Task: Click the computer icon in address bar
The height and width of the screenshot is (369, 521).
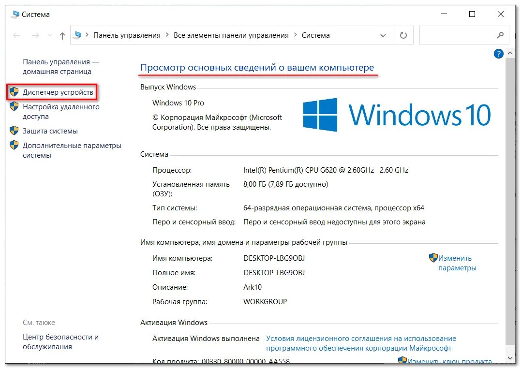Action: [77, 35]
